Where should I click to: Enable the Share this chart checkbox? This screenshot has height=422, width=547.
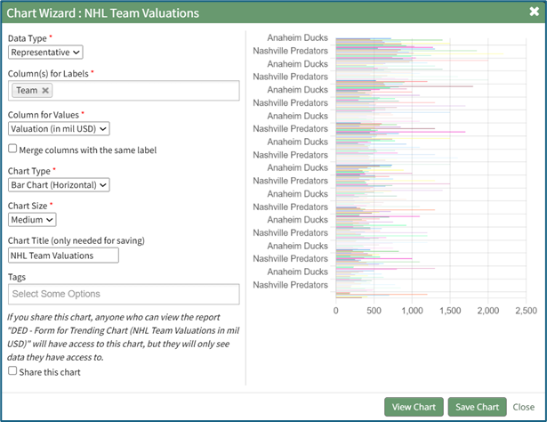(12, 371)
